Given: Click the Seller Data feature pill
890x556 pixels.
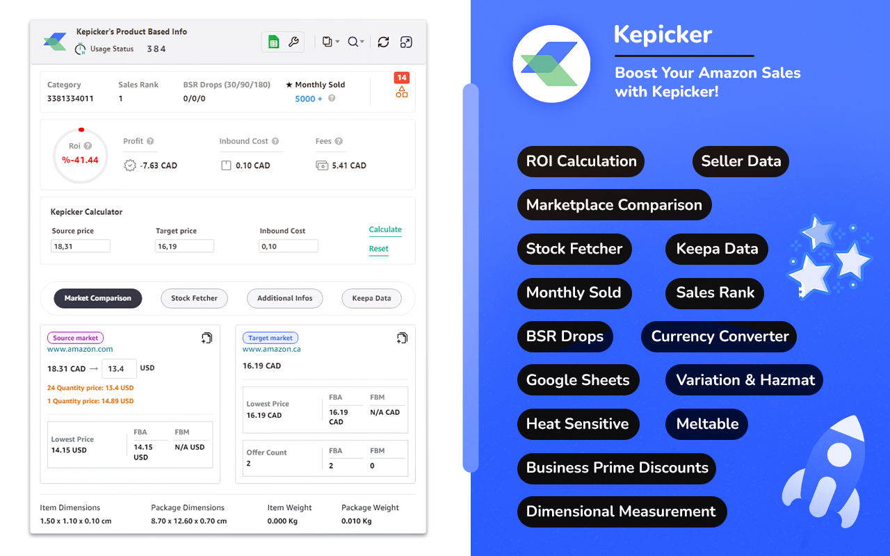Looking at the screenshot, I should [741, 161].
